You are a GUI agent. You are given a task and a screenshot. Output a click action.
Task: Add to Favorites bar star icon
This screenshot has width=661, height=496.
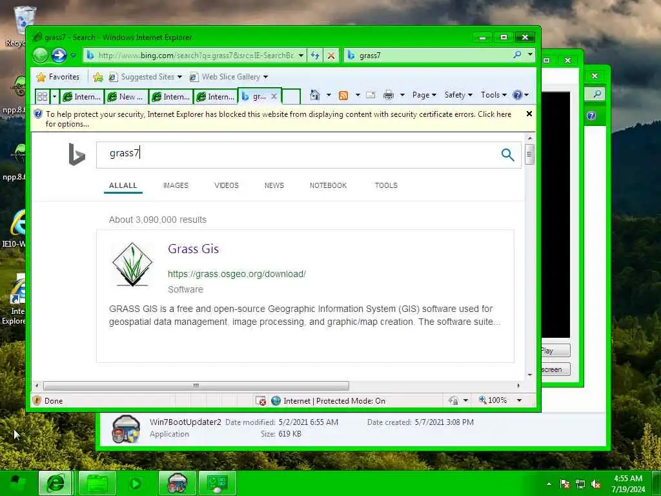click(x=98, y=77)
